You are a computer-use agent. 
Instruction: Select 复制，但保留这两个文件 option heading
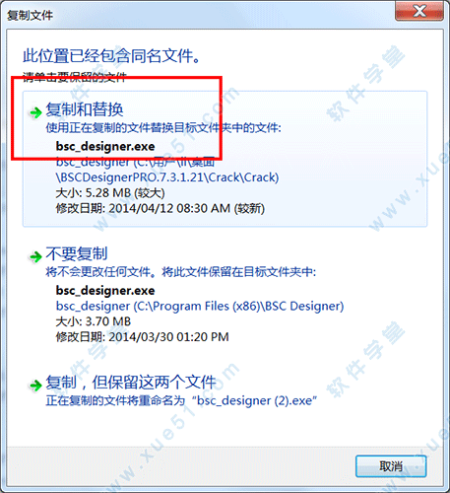131,383
